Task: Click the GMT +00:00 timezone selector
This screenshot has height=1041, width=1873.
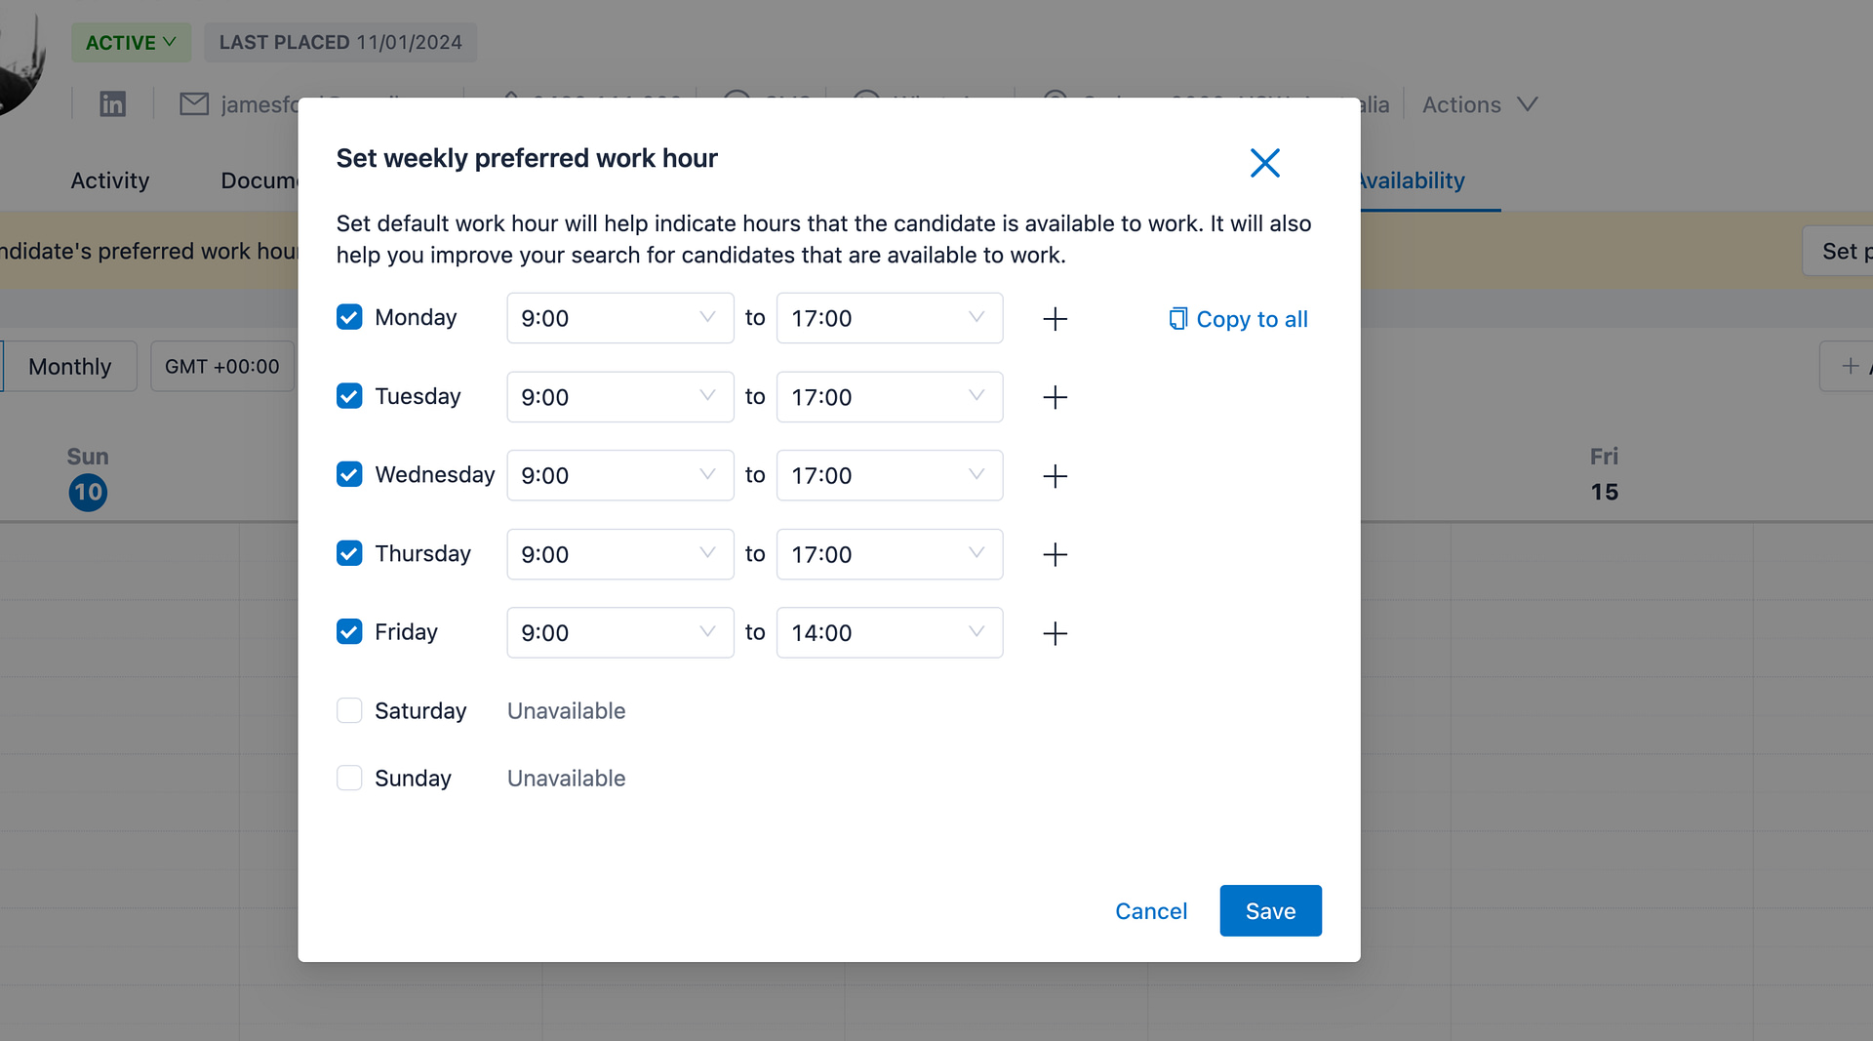Action: [x=221, y=366]
